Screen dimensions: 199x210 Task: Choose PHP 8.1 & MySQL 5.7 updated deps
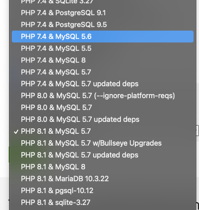pyautogui.click(x=103, y=155)
